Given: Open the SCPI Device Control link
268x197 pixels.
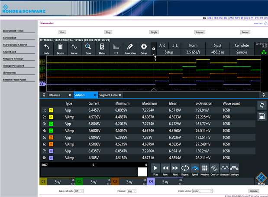Looking at the screenshot, I should 15,45.
